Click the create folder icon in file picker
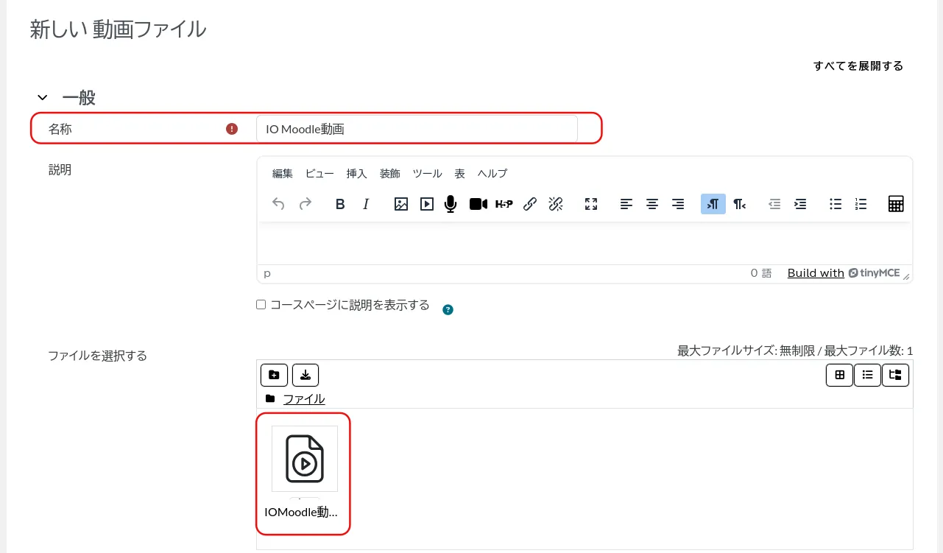Viewport: 943px width, 553px height. coord(274,375)
